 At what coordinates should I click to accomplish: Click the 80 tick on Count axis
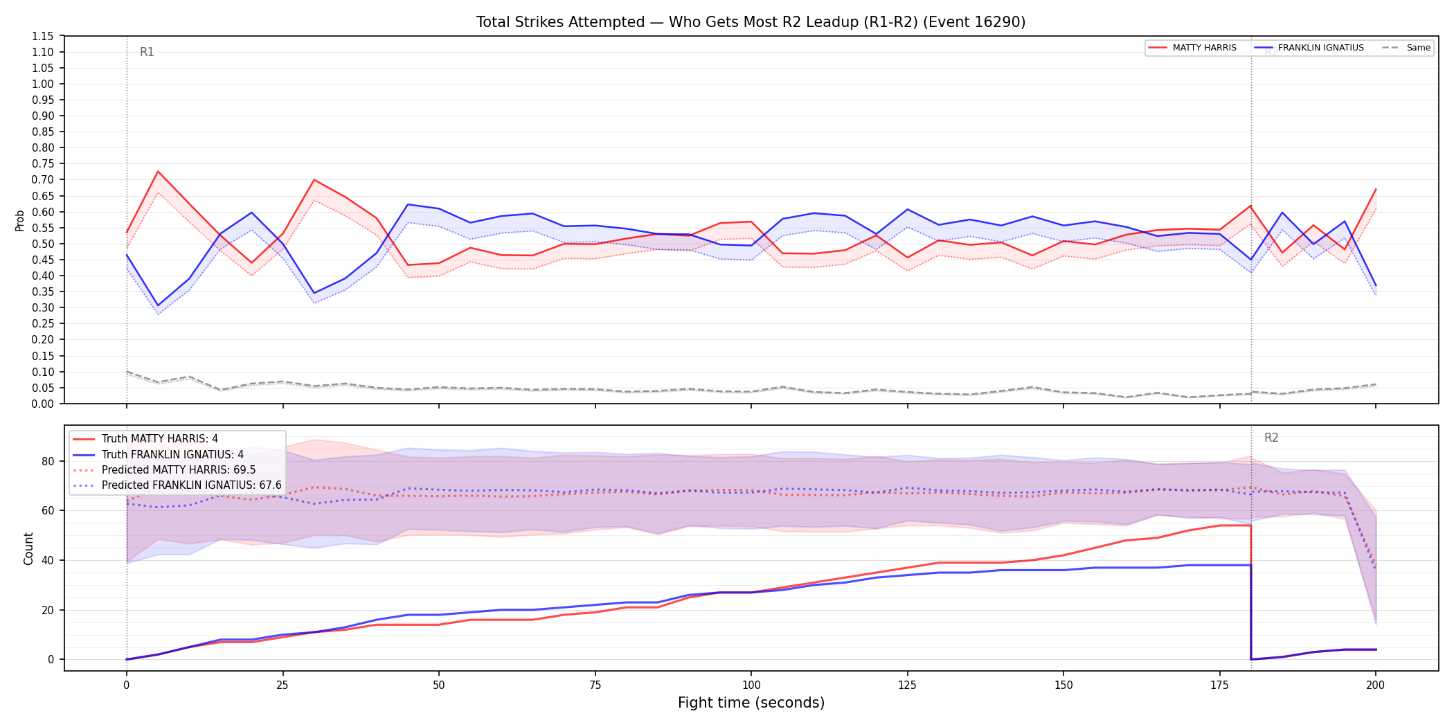coord(48,461)
